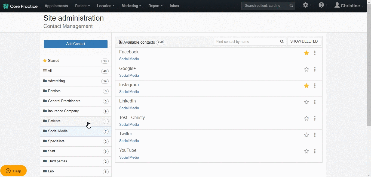Open the three-dot menu for Google+
Viewport: 371px width, 177px height.
click(x=315, y=69)
